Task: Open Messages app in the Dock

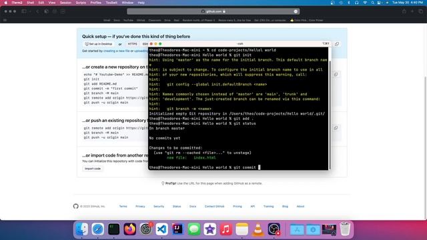Action: (x=194, y=229)
